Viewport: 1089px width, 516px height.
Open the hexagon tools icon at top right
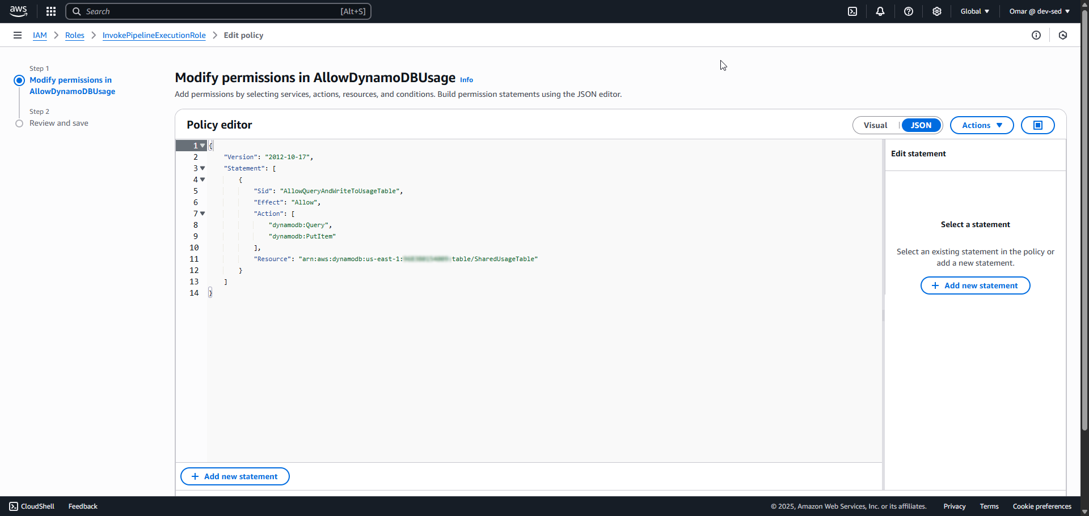click(1063, 35)
